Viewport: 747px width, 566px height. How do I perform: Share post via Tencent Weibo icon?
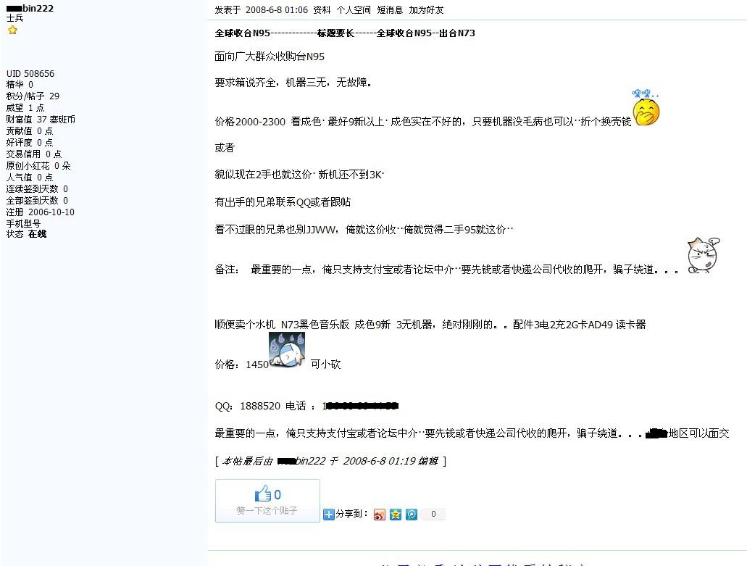pos(412,515)
